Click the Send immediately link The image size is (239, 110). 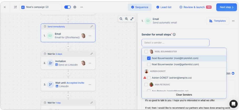click(x=56, y=27)
